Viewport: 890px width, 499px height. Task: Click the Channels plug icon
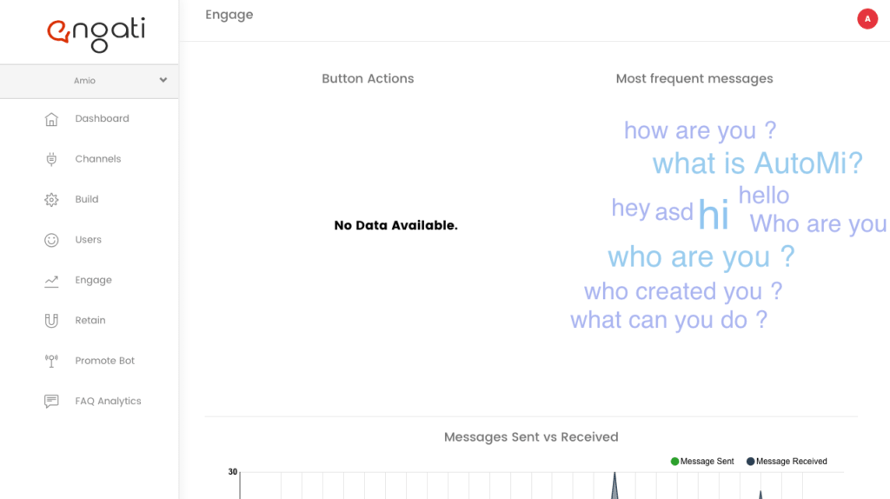coord(51,159)
